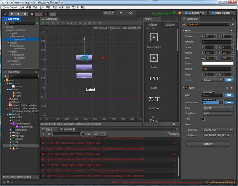The height and width of the screenshot is (186, 238).
Task: Open the sprite Type SIMPLE dropdown
Action: click(216, 108)
